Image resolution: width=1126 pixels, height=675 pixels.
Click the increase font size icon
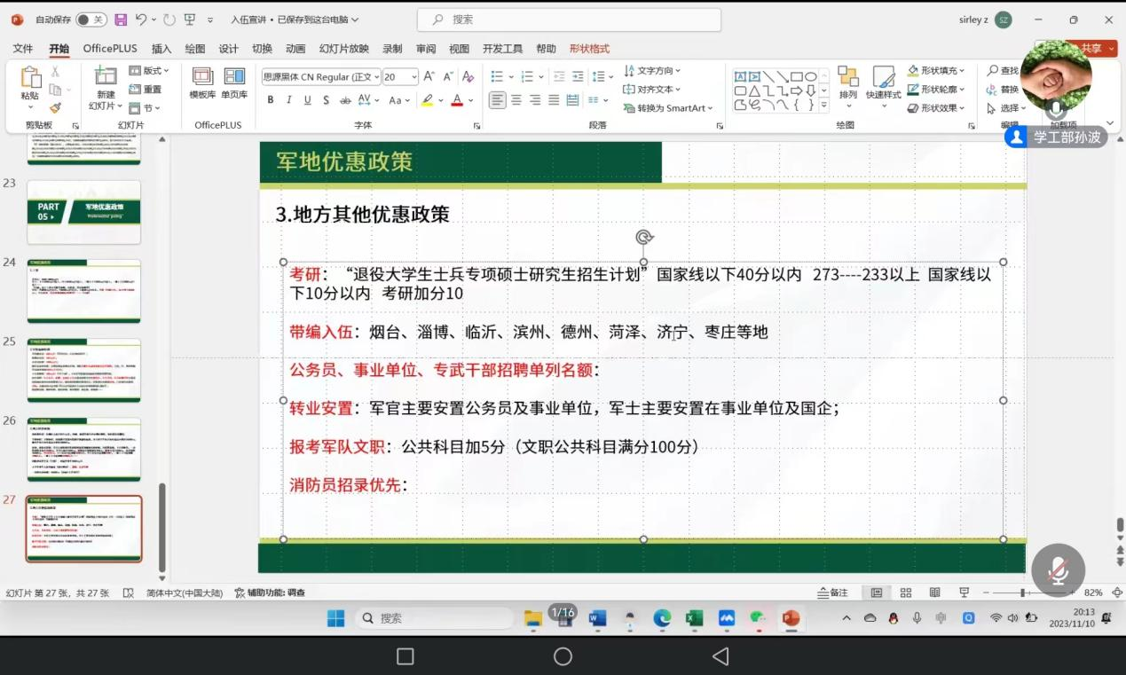(x=429, y=77)
